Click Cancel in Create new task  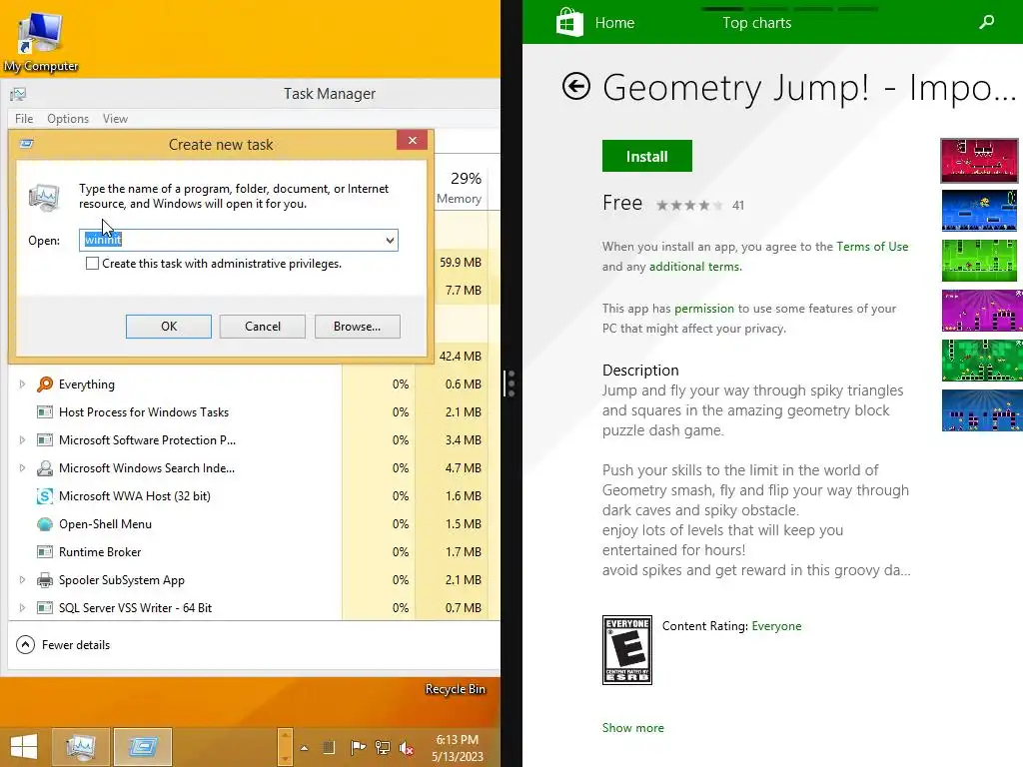tap(263, 327)
